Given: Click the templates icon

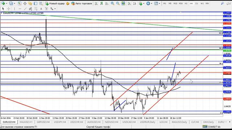Looking at the screenshot, I should coord(156,3).
